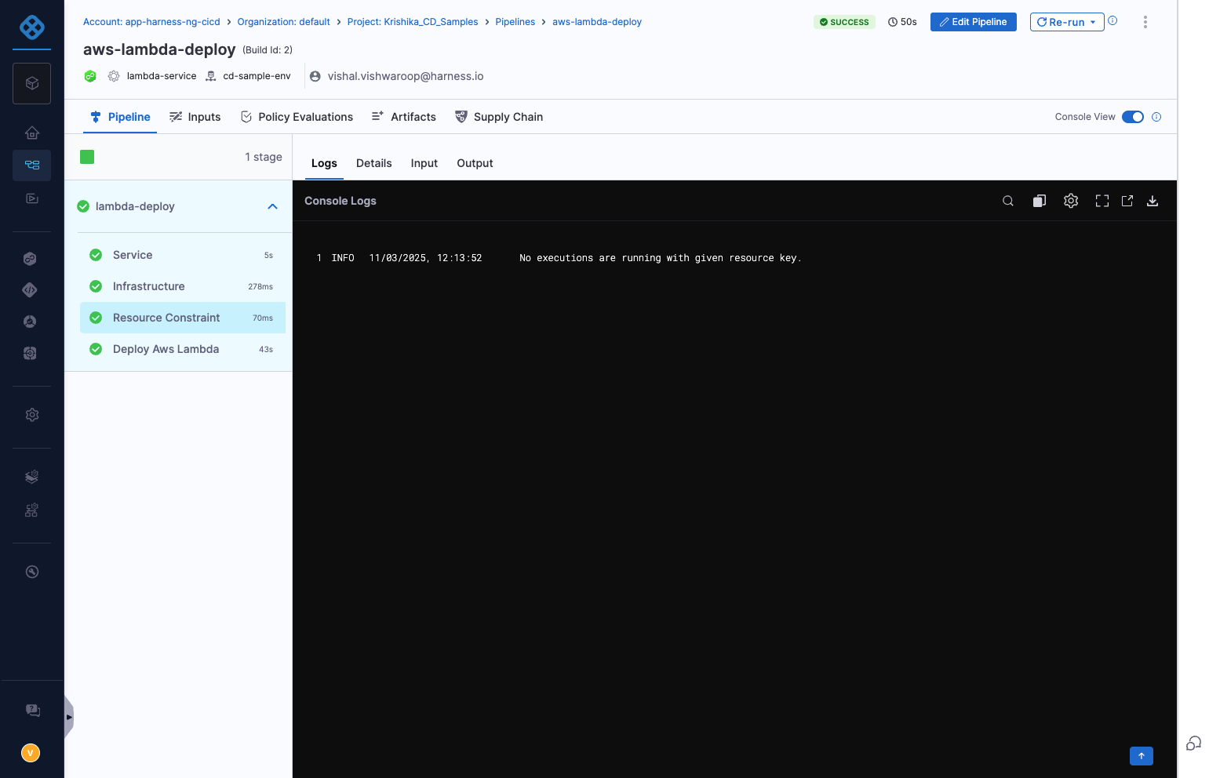Turn off the Console View toggle
The height and width of the screenshot is (778, 1209).
pyautogui.click(x=1133, y=117)
